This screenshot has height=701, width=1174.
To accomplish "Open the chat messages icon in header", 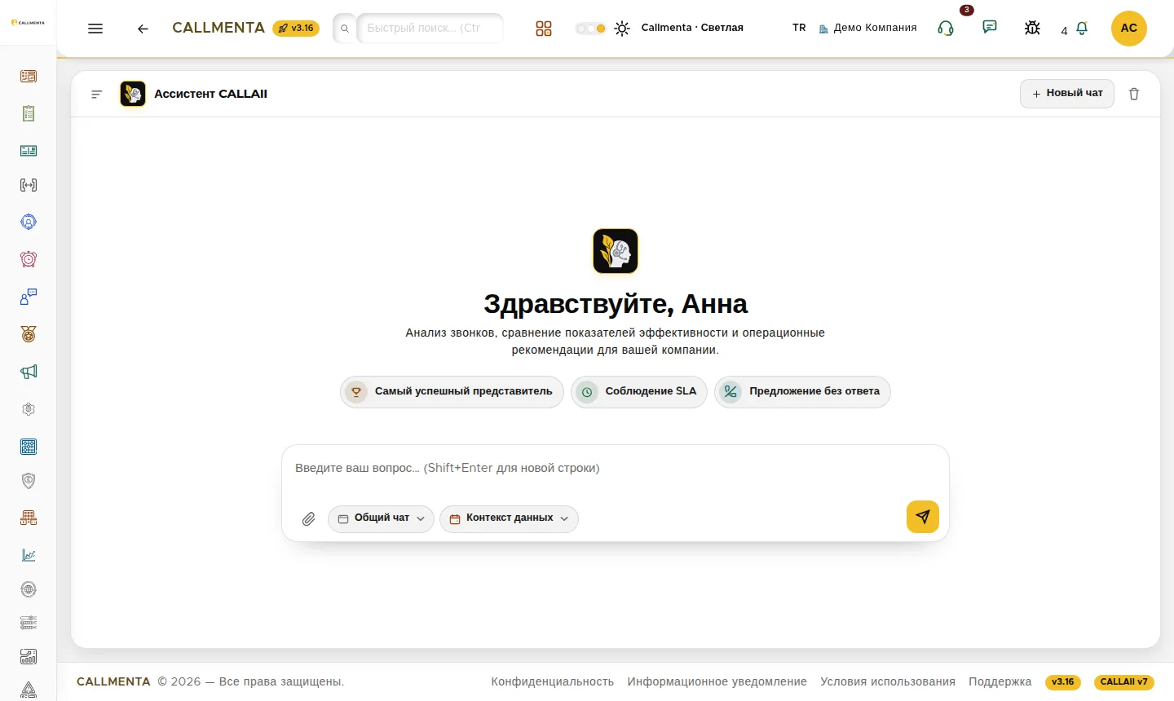I will 990,27.
